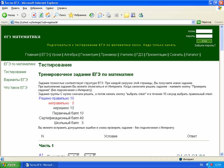This screenshot has width=224, height=168.
Task: Refresh the page with the green arrows icon
Action: (41, 15)
